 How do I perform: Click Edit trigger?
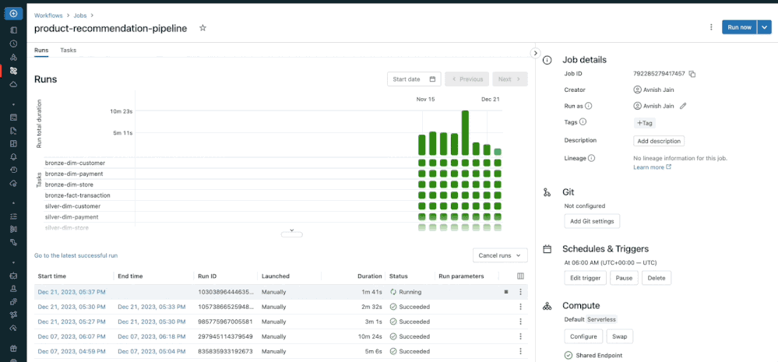tap(586, 278)
